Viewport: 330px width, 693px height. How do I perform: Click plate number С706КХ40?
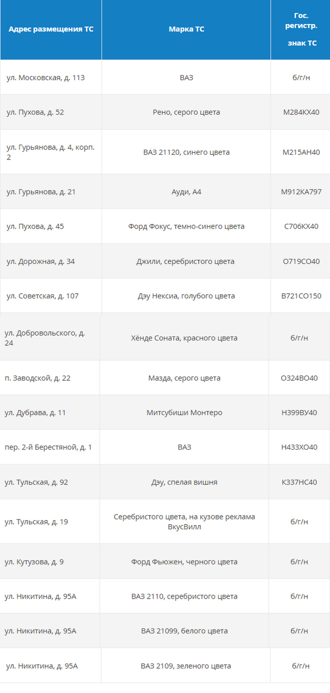tap(301, 227)
